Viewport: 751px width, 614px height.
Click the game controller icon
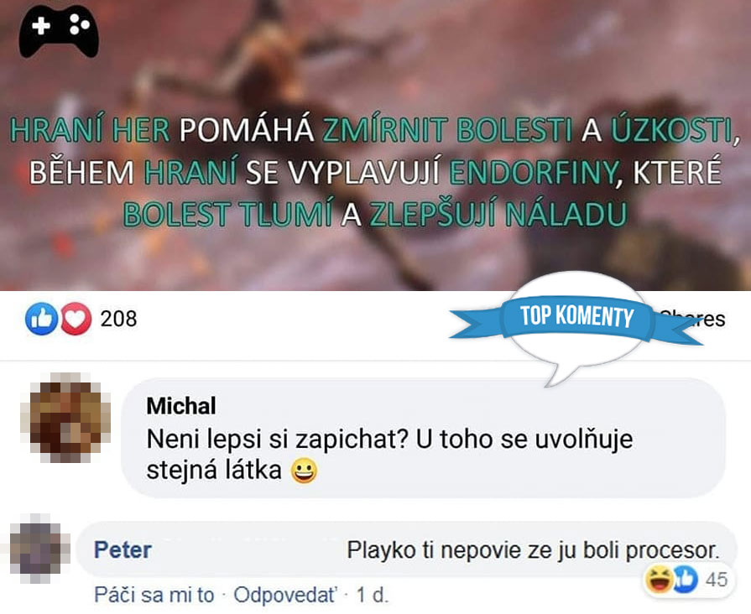point(59,31)
